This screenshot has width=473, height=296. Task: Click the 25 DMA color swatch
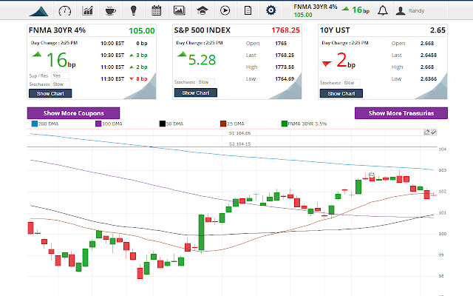223,124
